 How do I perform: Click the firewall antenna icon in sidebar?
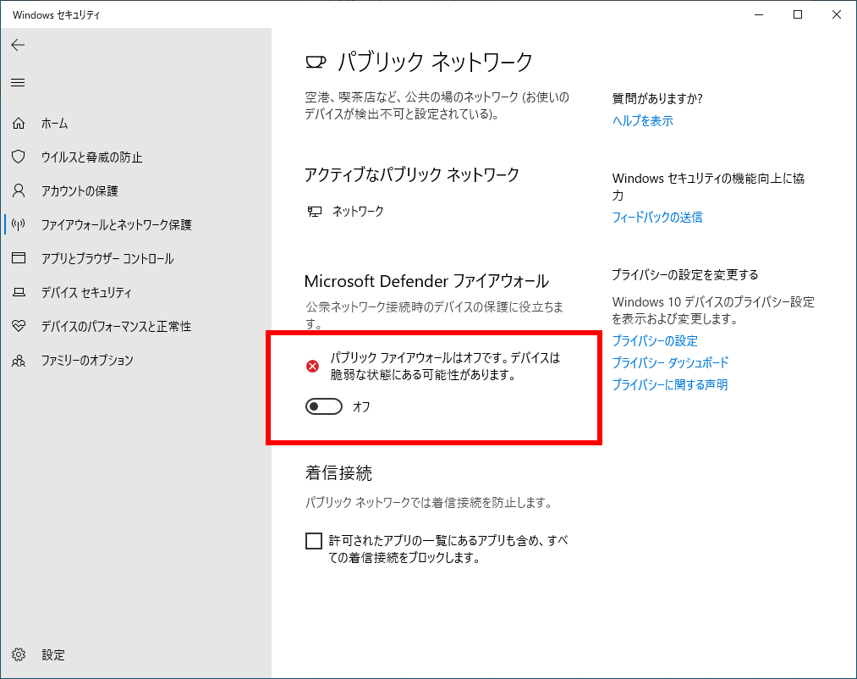(x=19, y=224)
